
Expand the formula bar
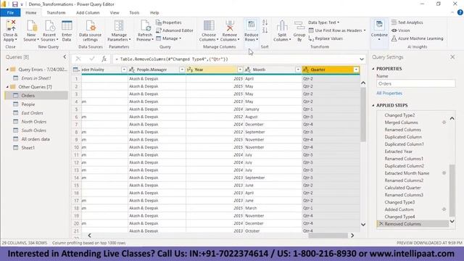click(x=362, y=59)
